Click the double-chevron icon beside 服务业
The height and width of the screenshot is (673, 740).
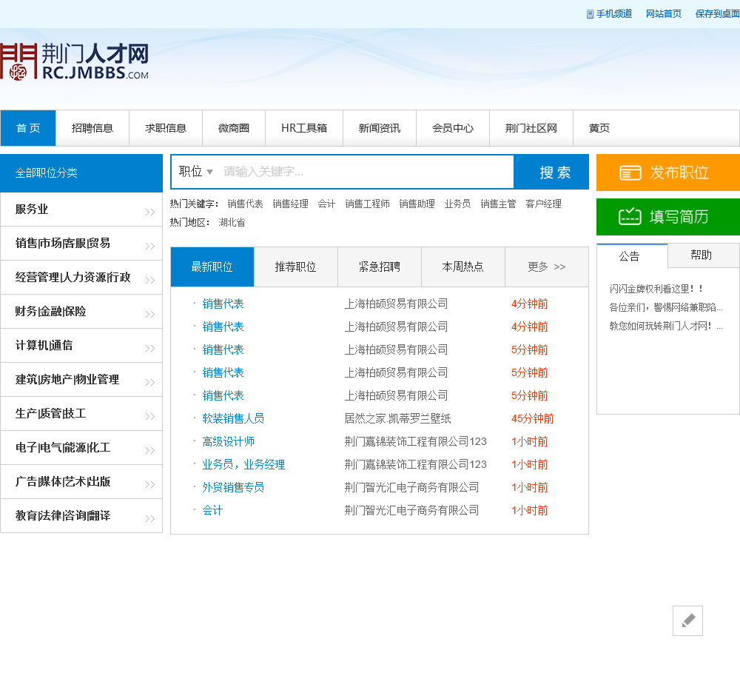[150, 212]
